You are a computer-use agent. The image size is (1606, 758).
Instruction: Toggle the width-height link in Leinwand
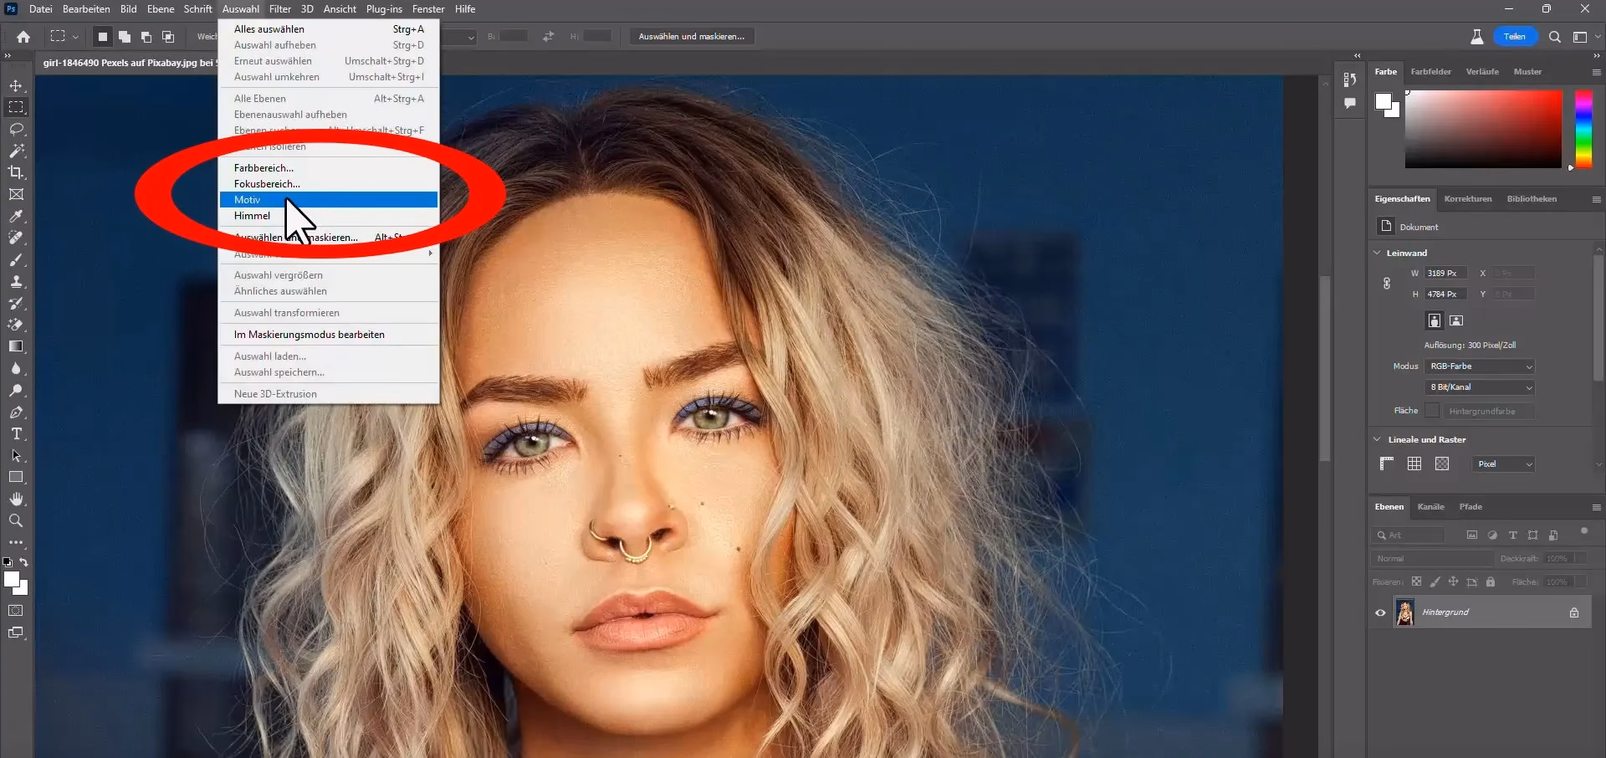click(x=1386, y=283)
